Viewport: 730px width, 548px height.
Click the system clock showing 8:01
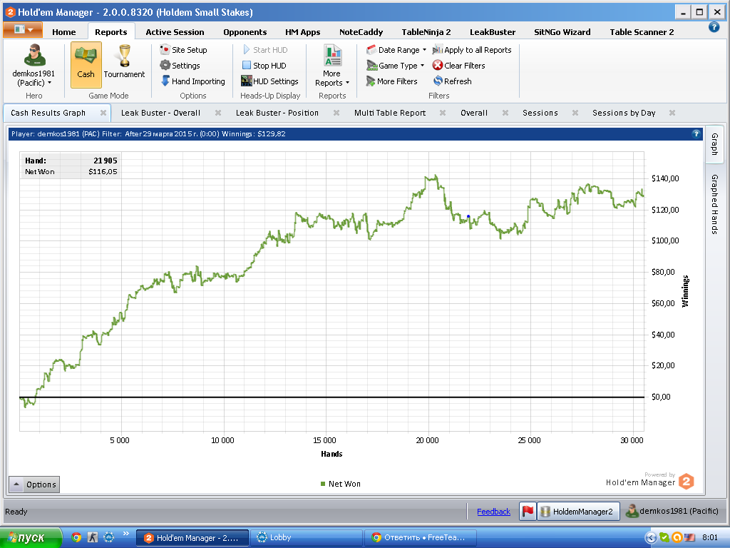(709, 538)
